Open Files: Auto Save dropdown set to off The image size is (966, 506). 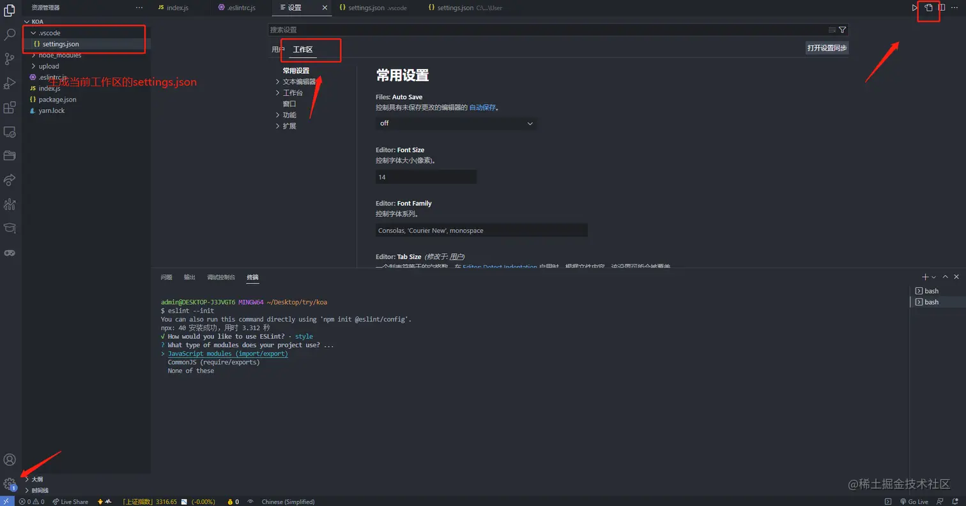tap(456, 123)
